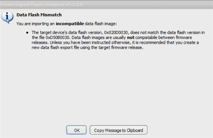Click the file version 0xD50B0030
The image size is (213, 138).
58,37
